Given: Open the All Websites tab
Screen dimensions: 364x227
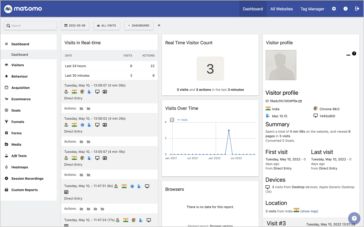Looking at the screenshot, I should [x=282, y=9].
